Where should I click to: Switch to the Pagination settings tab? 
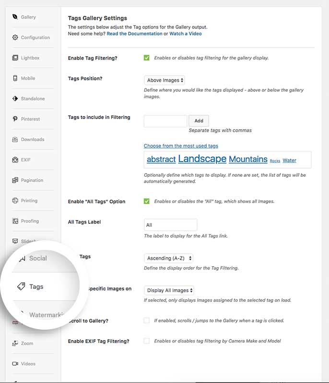tap(32, 180)
